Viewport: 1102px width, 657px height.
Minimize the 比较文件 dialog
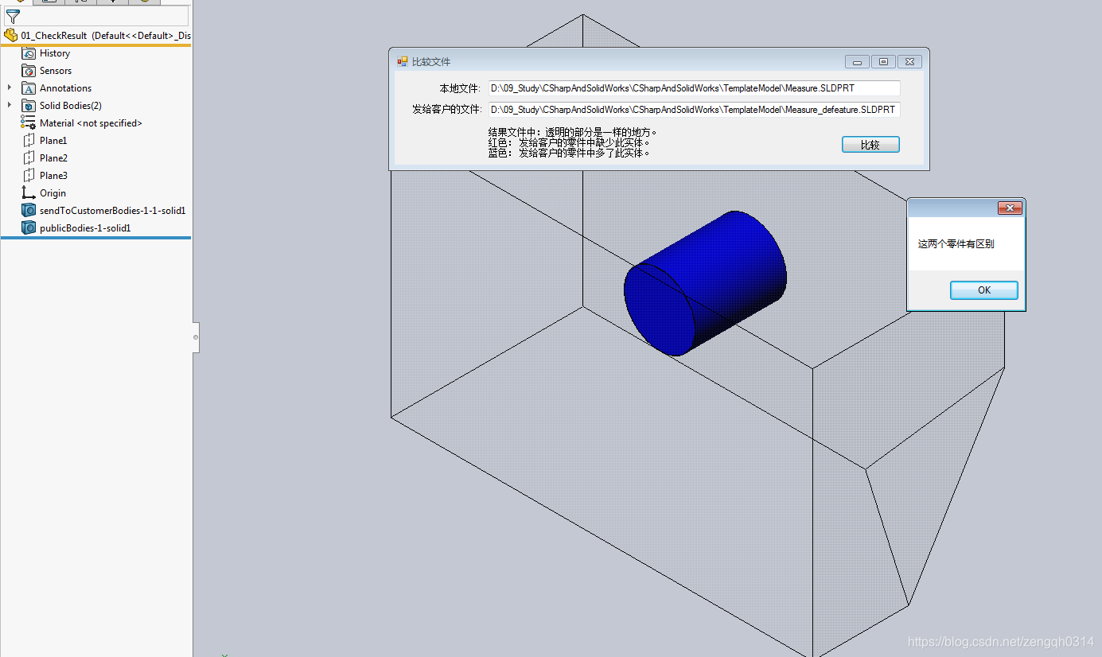click(857, 62)
